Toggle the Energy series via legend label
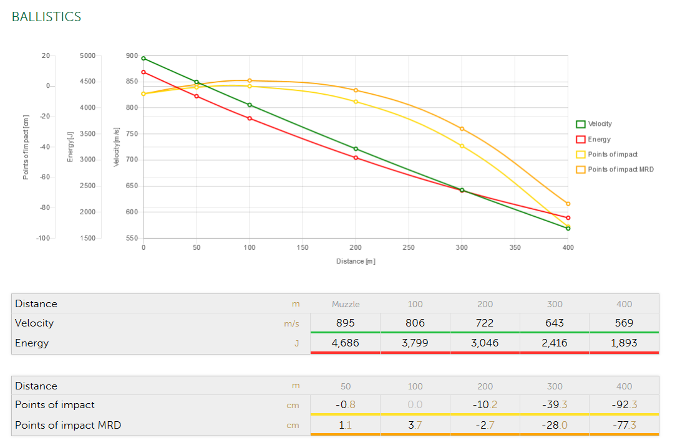 pos(599,140)
